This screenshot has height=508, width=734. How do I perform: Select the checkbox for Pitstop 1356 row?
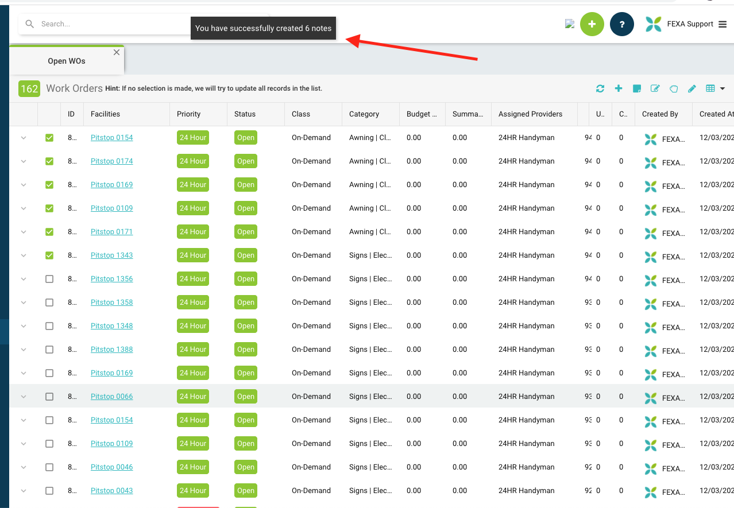pos(49,279)
